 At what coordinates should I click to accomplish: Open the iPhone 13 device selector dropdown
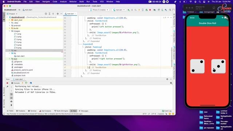(x=99, y=10)
